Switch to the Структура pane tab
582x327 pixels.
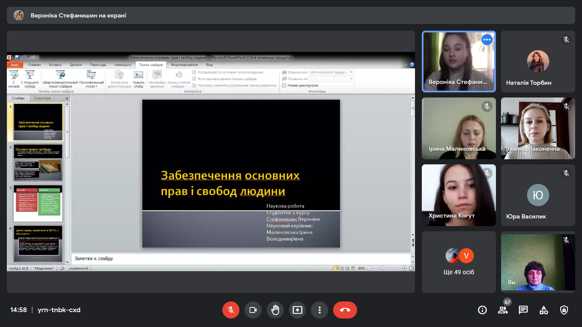[x=42, y=98]
